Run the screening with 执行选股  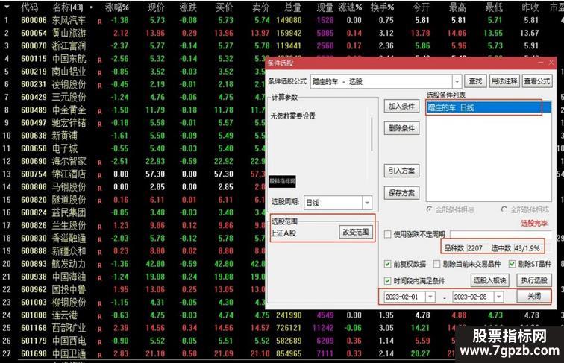click(x=534, y=280)
